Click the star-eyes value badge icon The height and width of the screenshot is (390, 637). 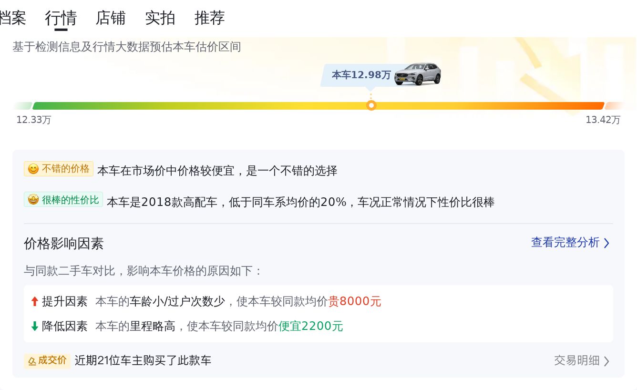(33, 200)
